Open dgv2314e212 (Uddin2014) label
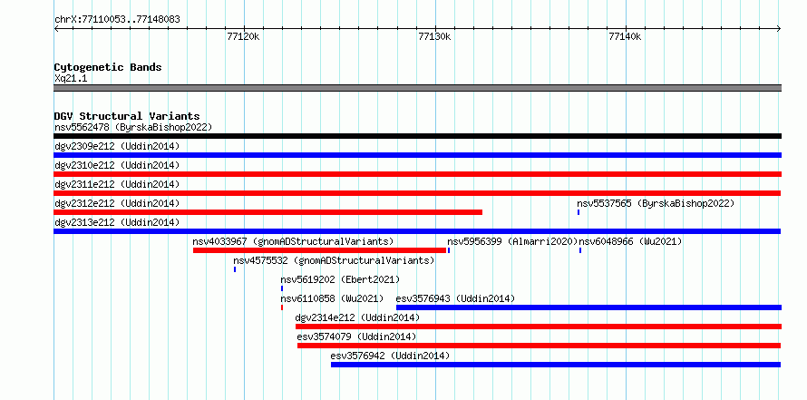 click(357, 317)
